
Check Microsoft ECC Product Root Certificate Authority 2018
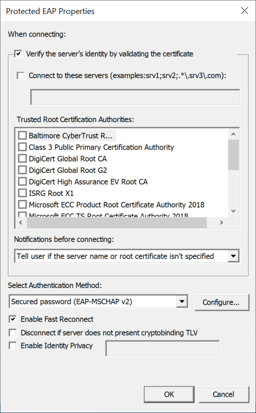click(x=23, y=204)
